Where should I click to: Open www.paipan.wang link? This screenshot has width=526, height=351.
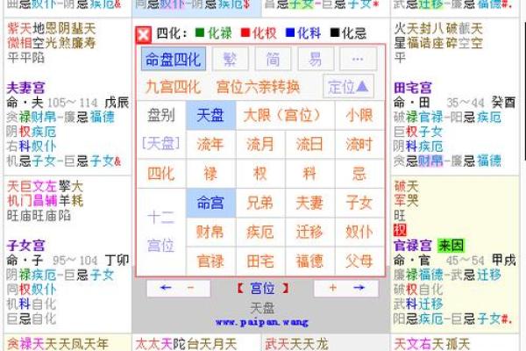(x=261, y=322)
